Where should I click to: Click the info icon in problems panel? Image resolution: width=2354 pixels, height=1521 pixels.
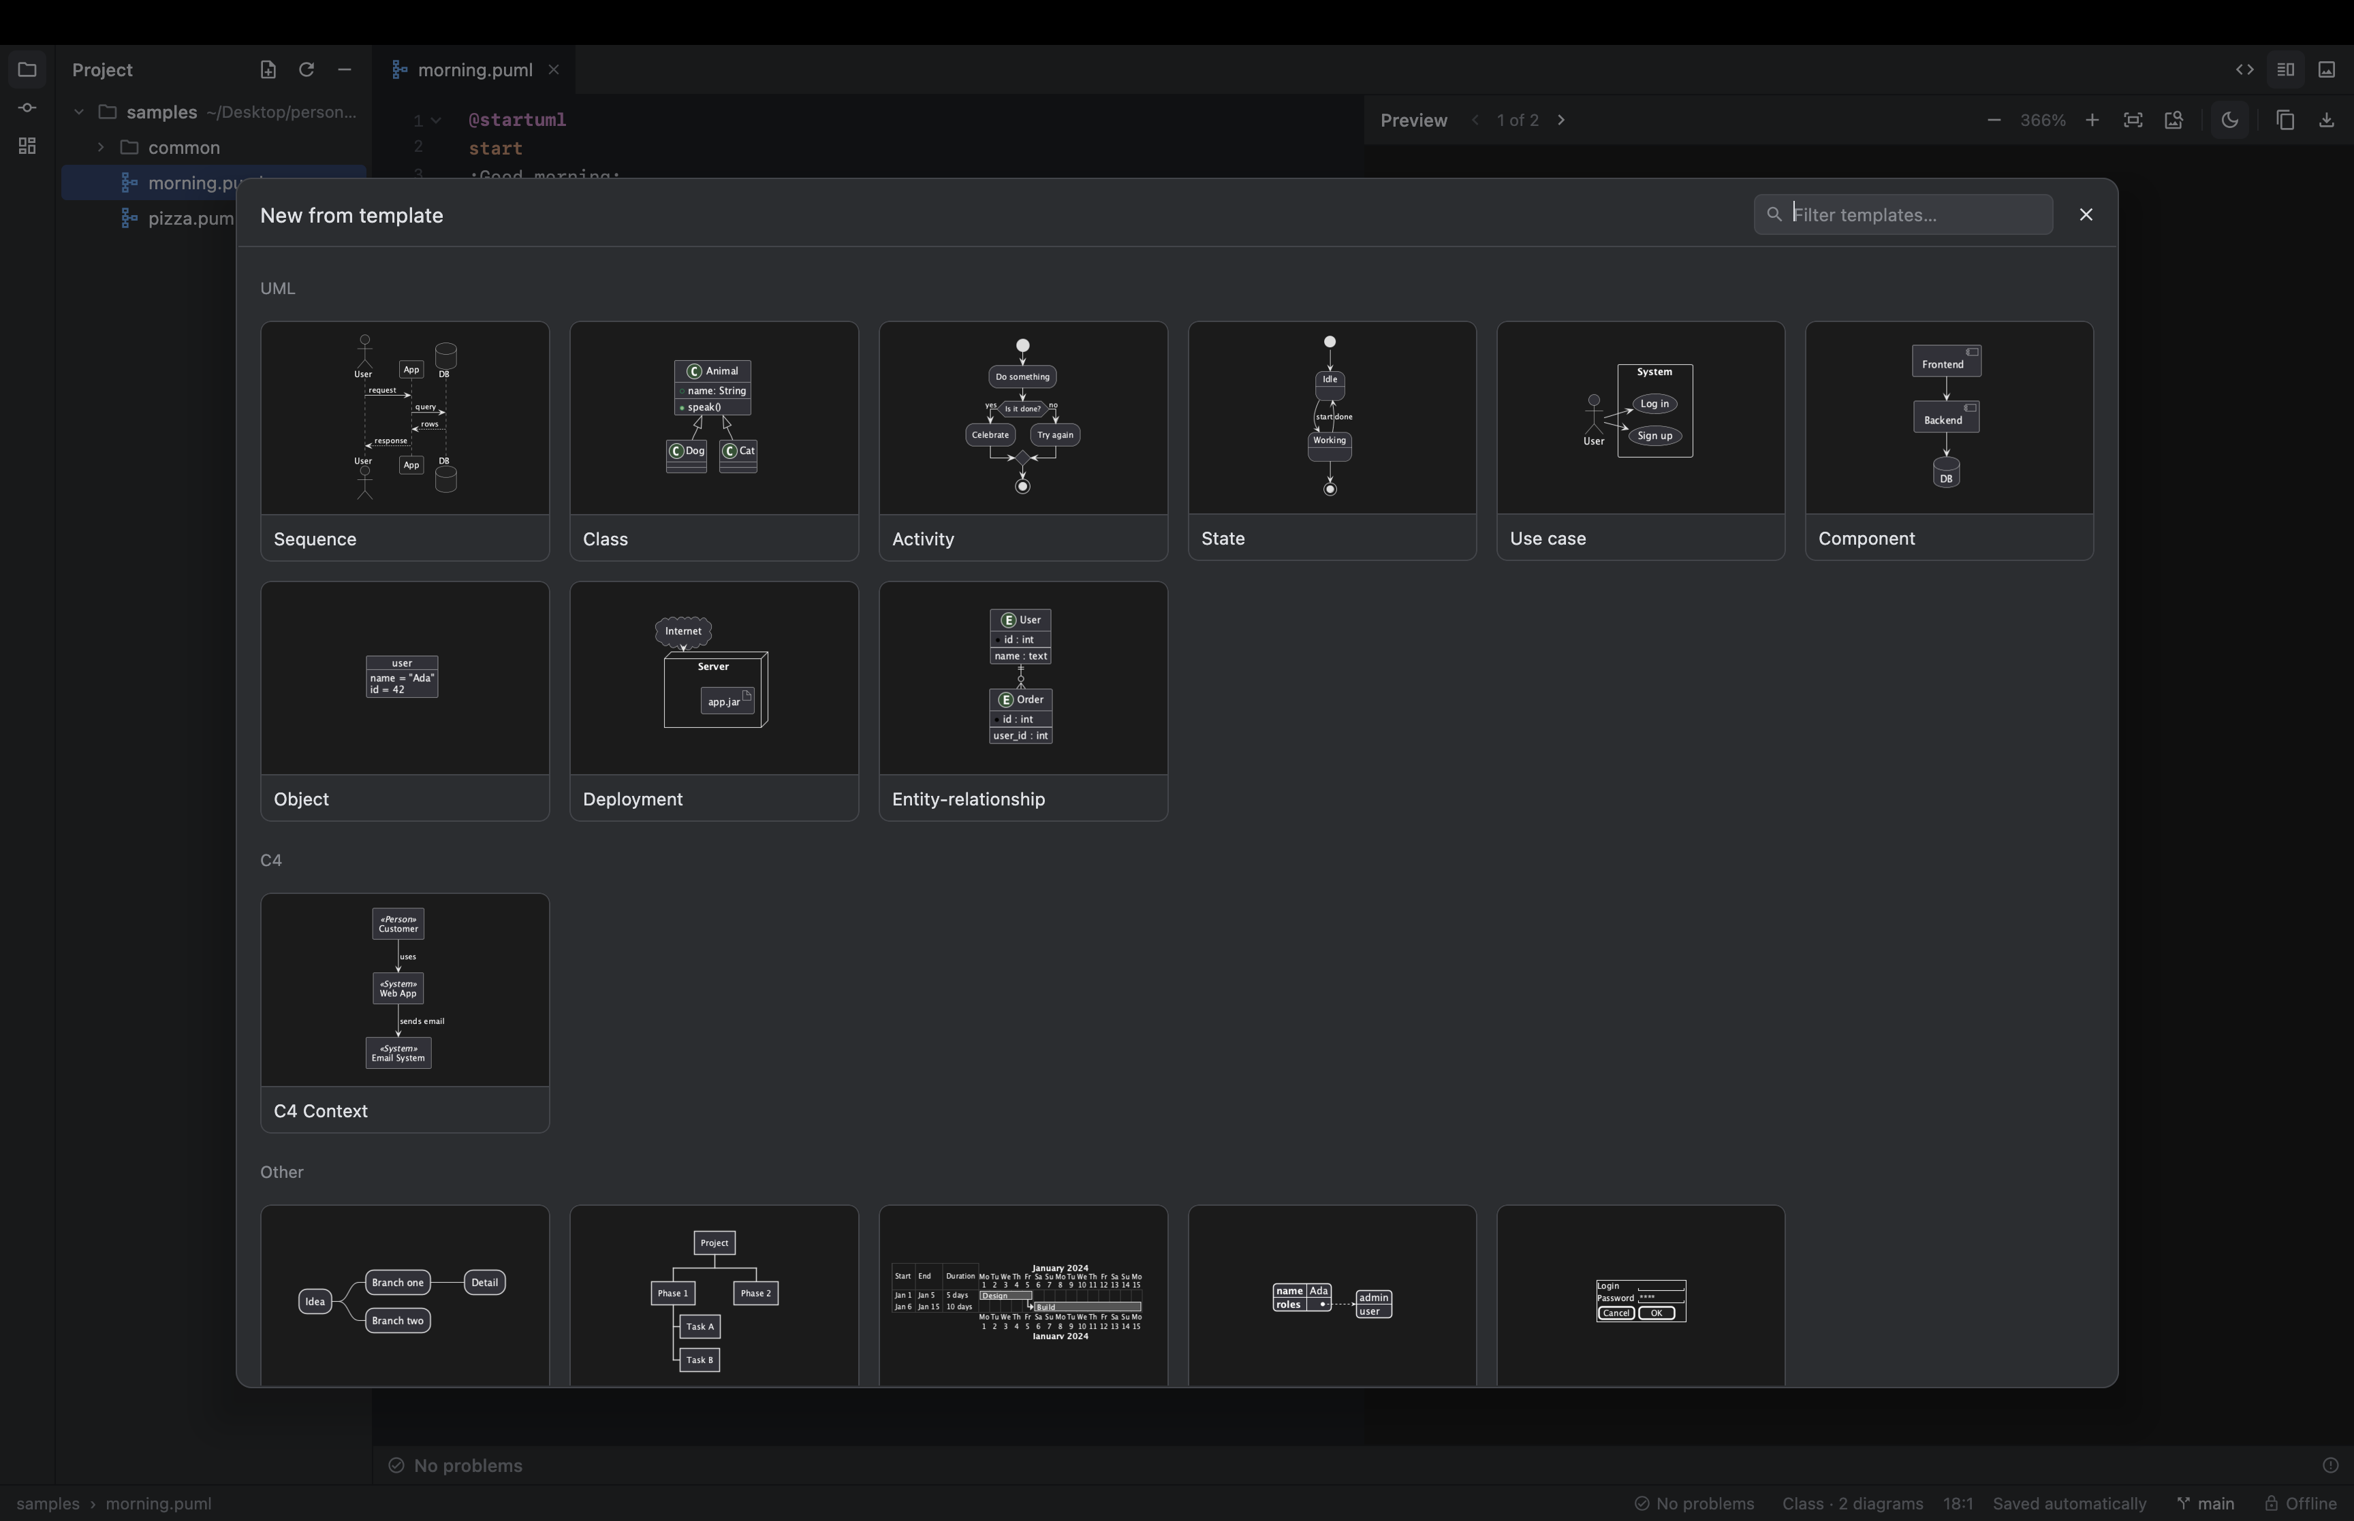click(2329, 1464)
